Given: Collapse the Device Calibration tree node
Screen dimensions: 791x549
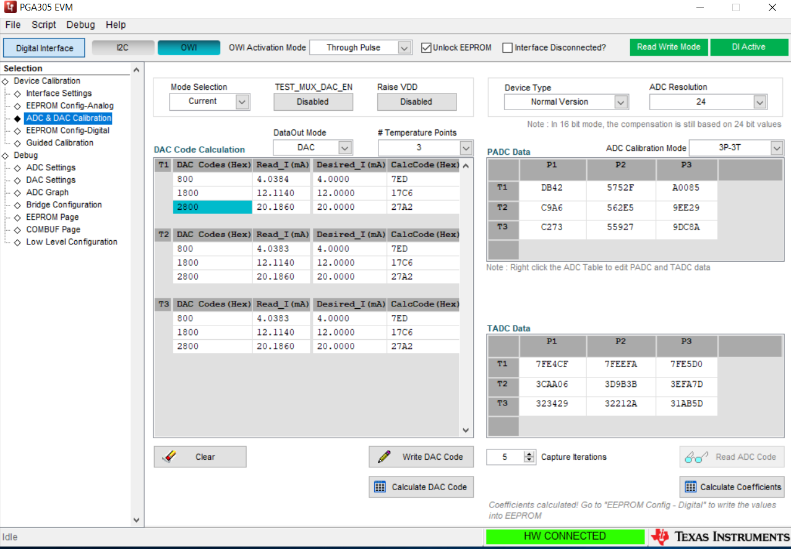Looking at the screenshot, I should click(6, 81).
